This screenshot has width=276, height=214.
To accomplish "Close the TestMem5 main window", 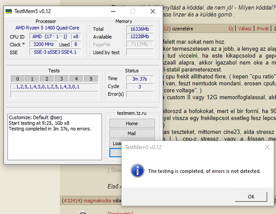I will click(153, 11).
